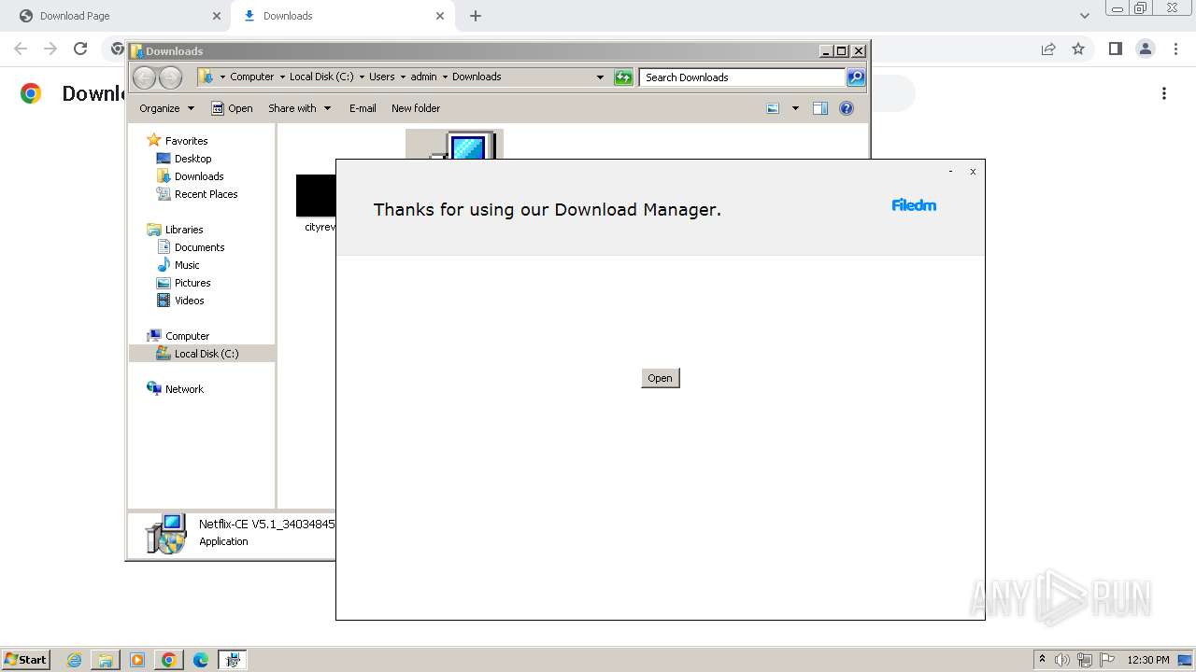Open more view options dropdown arrow
The height and width of the screenshot is (672, 1196).
[795, 108]
